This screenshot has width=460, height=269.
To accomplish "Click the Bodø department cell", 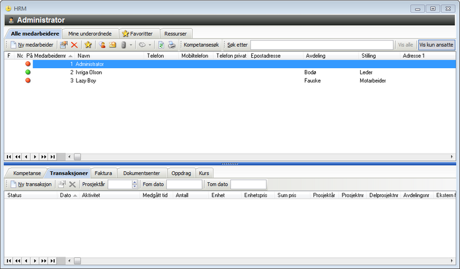I will click(x=310, y=72).
